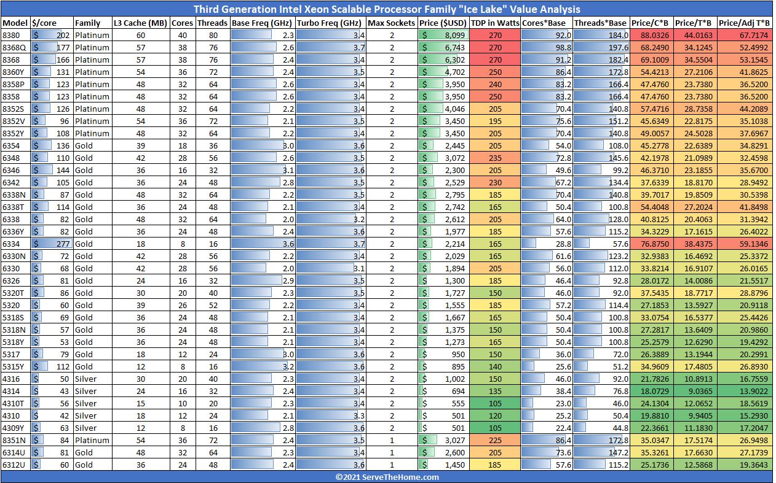Select the model cell "6336Y"
Screen dimensions: 776x483
coord(16,231)
